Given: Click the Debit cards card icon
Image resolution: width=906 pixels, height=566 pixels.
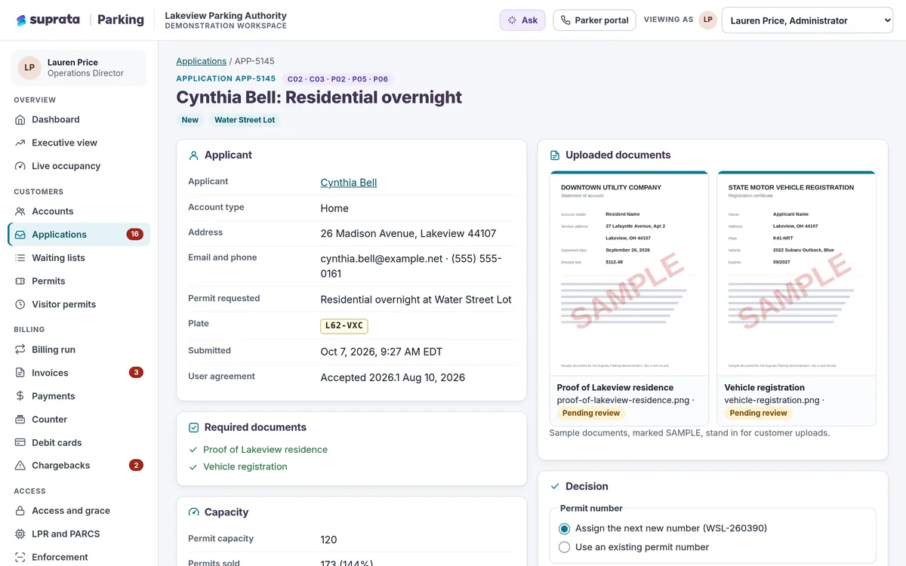Looking at the screenshot, I should 20,443.
